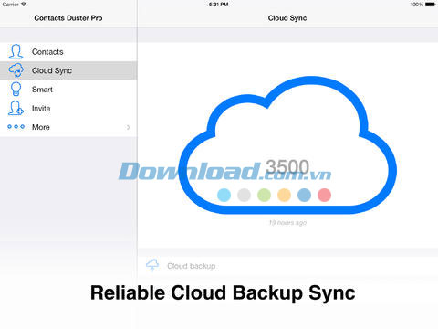Tap the Cloud backup row label
The width and height of the screenshot is (438, 329).
[x=192, y=266]
